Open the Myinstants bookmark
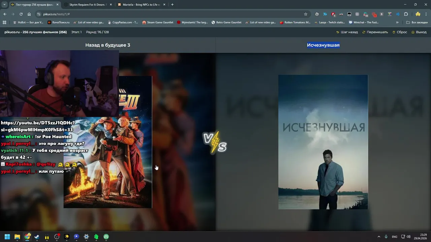The width and height of the screenshot is (431, 242). click(192, 23)
